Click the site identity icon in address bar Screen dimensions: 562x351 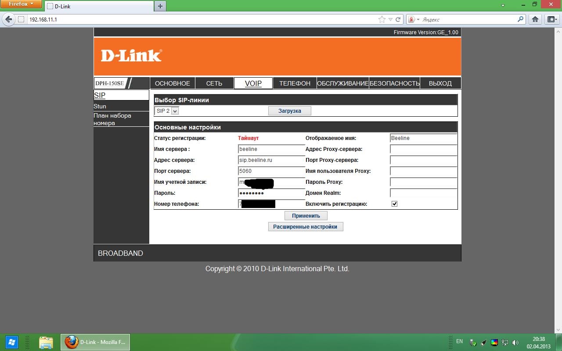(x=21, y=19)
